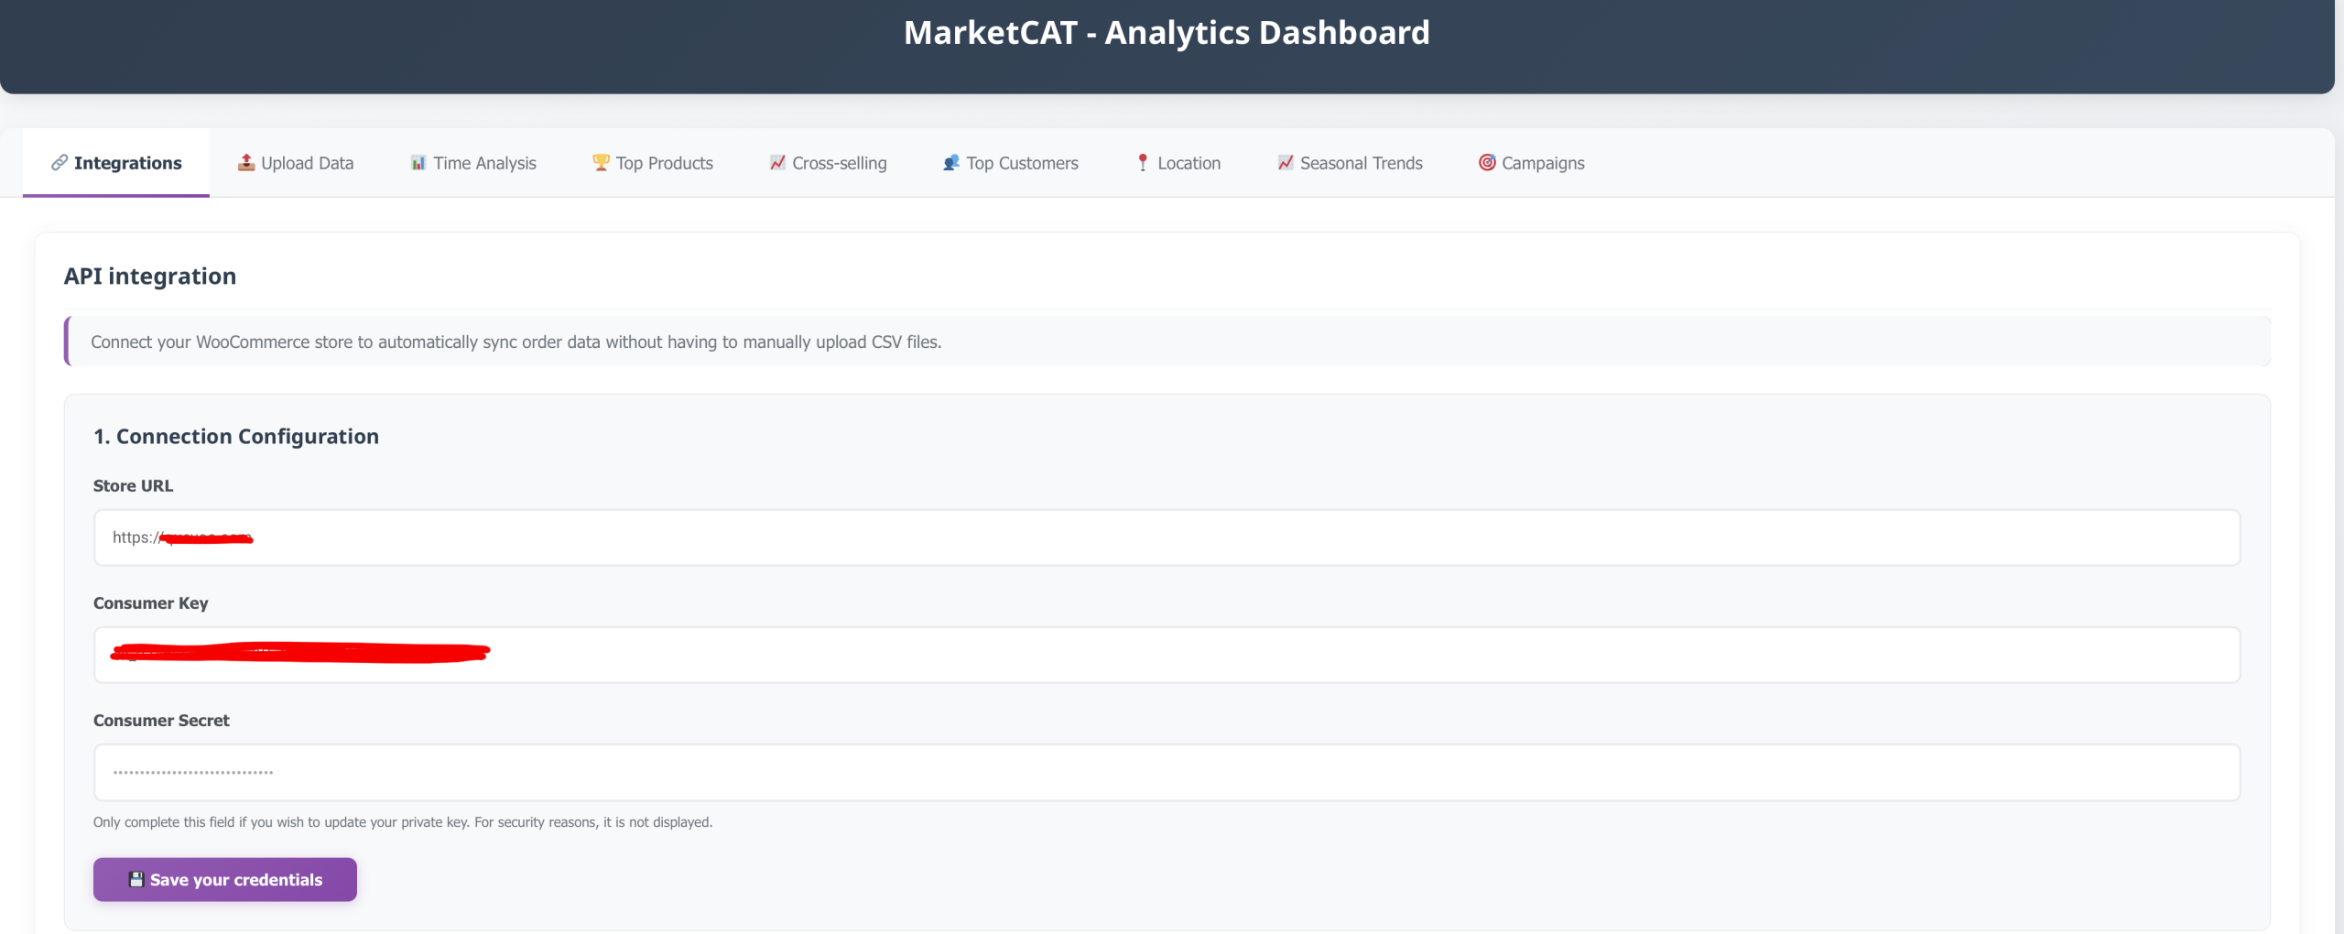Click the trend chart icon beside Cross-selling
Image resolution: width=2344 pixels, height=934 pixels.
point(777,163)
